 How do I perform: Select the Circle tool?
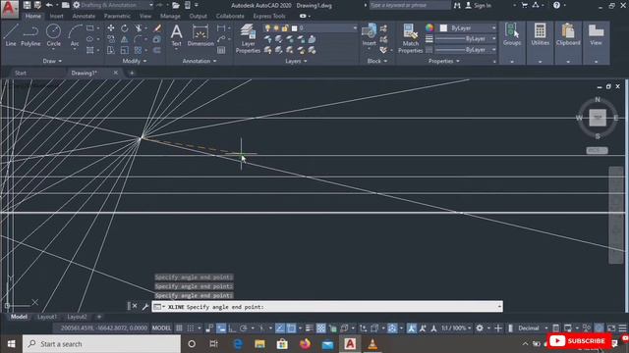(x=53, y=35)
